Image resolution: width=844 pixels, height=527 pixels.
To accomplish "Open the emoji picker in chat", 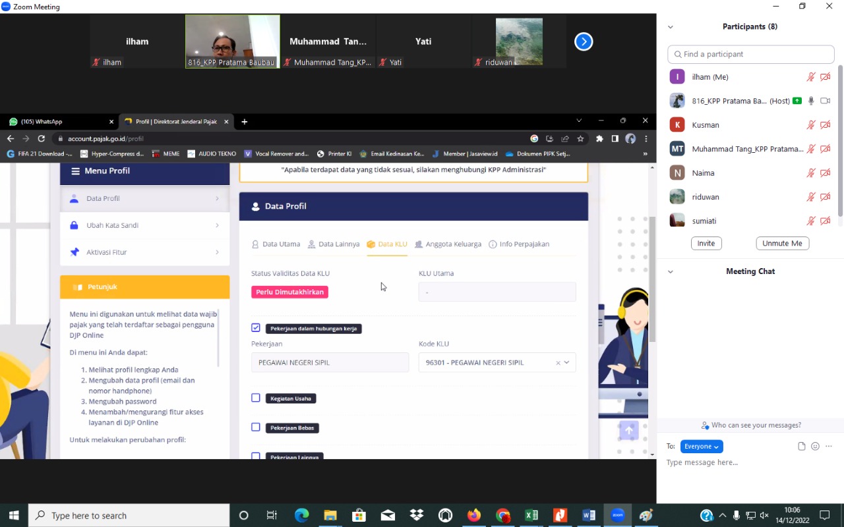I will point(815,446).
